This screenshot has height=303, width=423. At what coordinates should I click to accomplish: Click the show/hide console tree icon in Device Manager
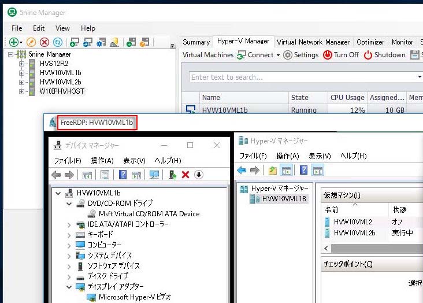click(x=87, y=175)
